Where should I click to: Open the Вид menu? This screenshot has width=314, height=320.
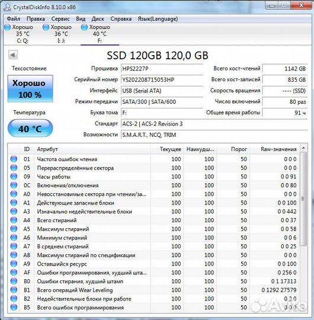[81, 19]
